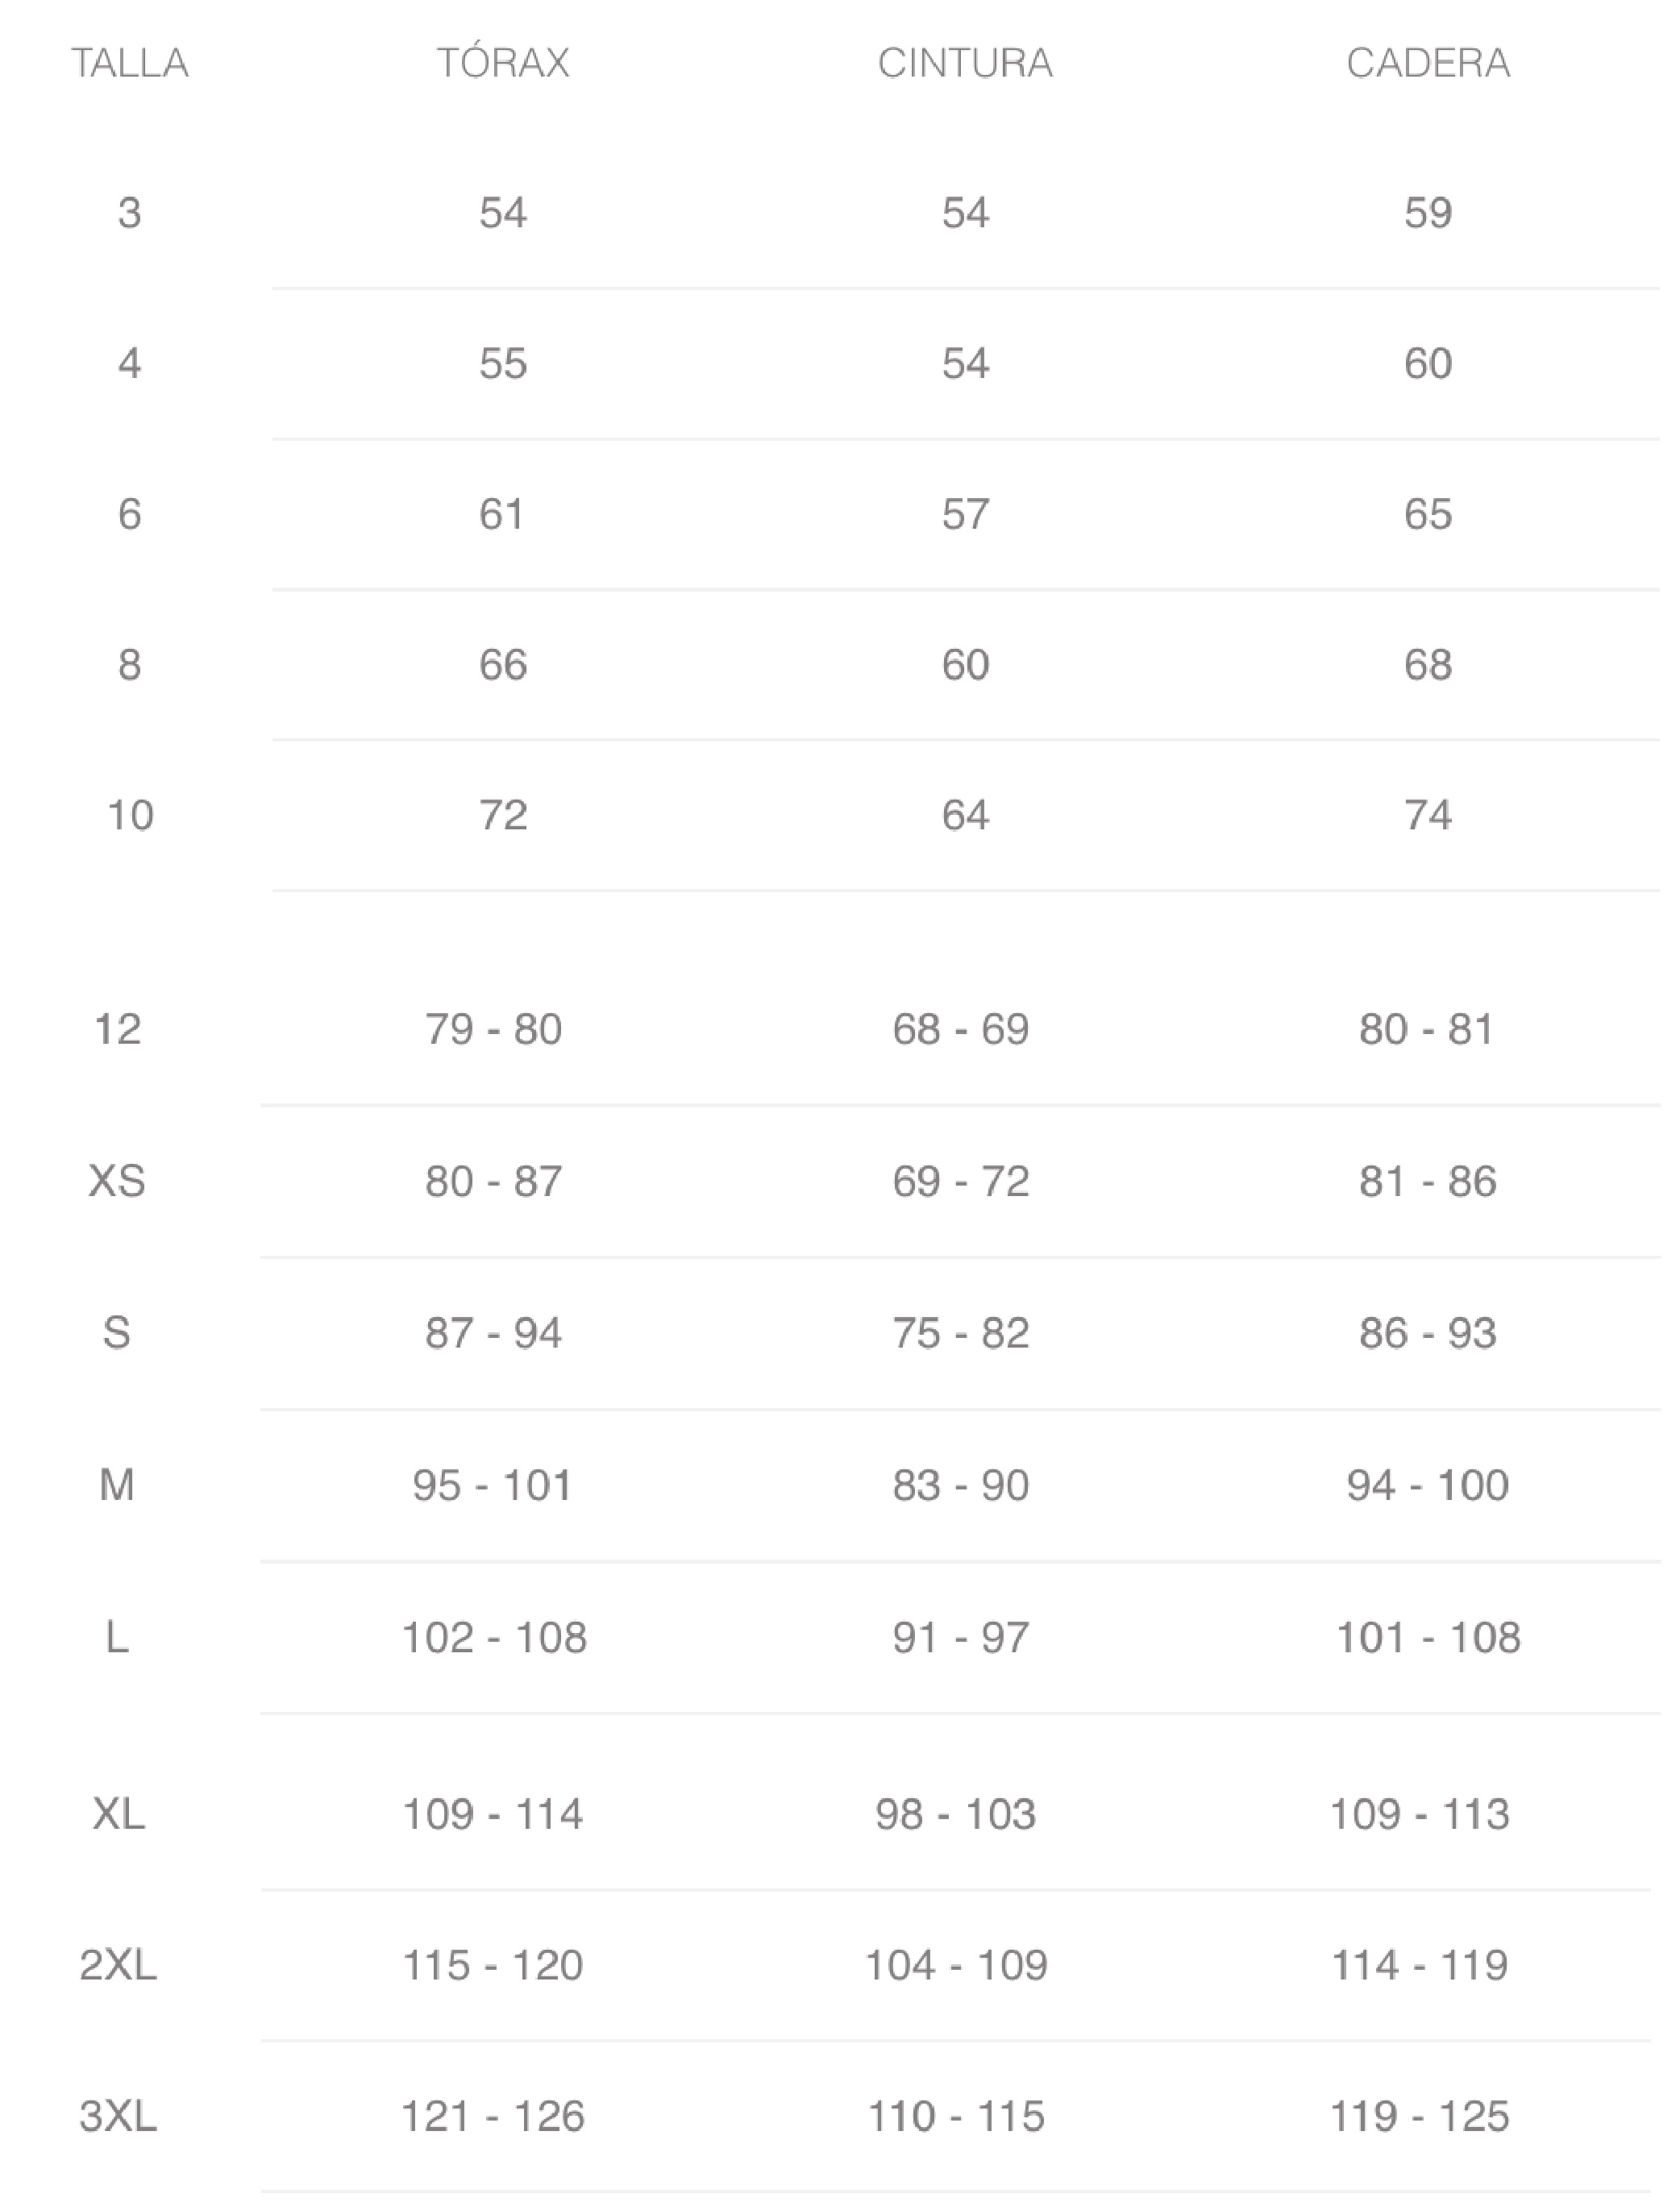Click the TÓRAX column header
Image resolution: width=1680 pixels, height=2206 pixels.
[503, 63]
